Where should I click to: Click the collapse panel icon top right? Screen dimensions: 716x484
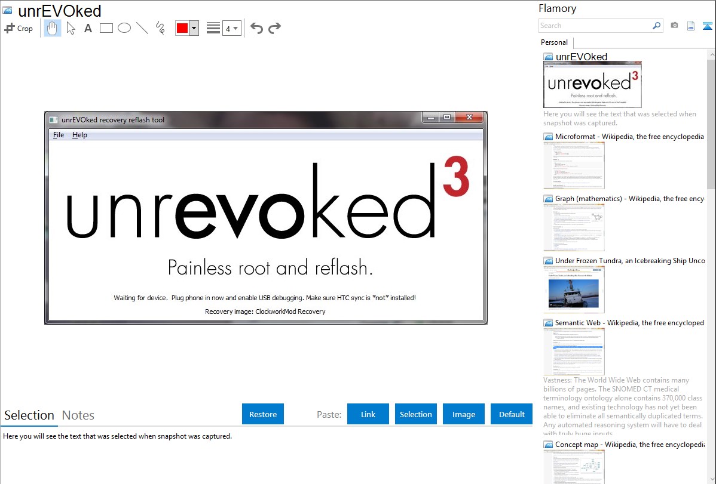point(707,26)
